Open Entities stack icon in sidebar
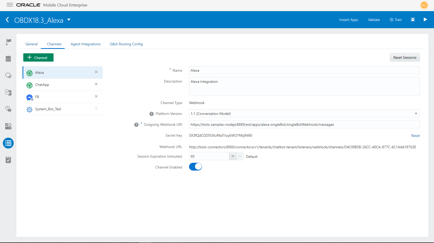The height and width of the screenshot is (243, 434). click(8, 59)
